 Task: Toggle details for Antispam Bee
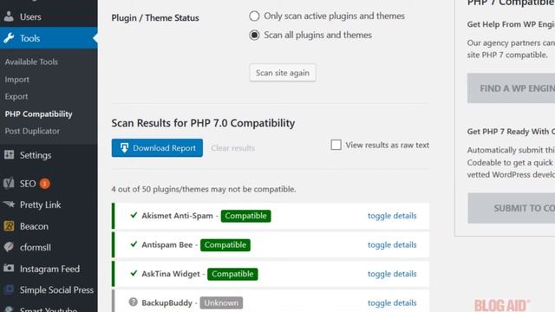[392, 244]
